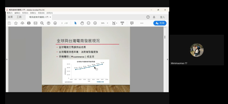Click the blue 共用 share button
This screenshot has height=104, width=228.
click(160, 23)
